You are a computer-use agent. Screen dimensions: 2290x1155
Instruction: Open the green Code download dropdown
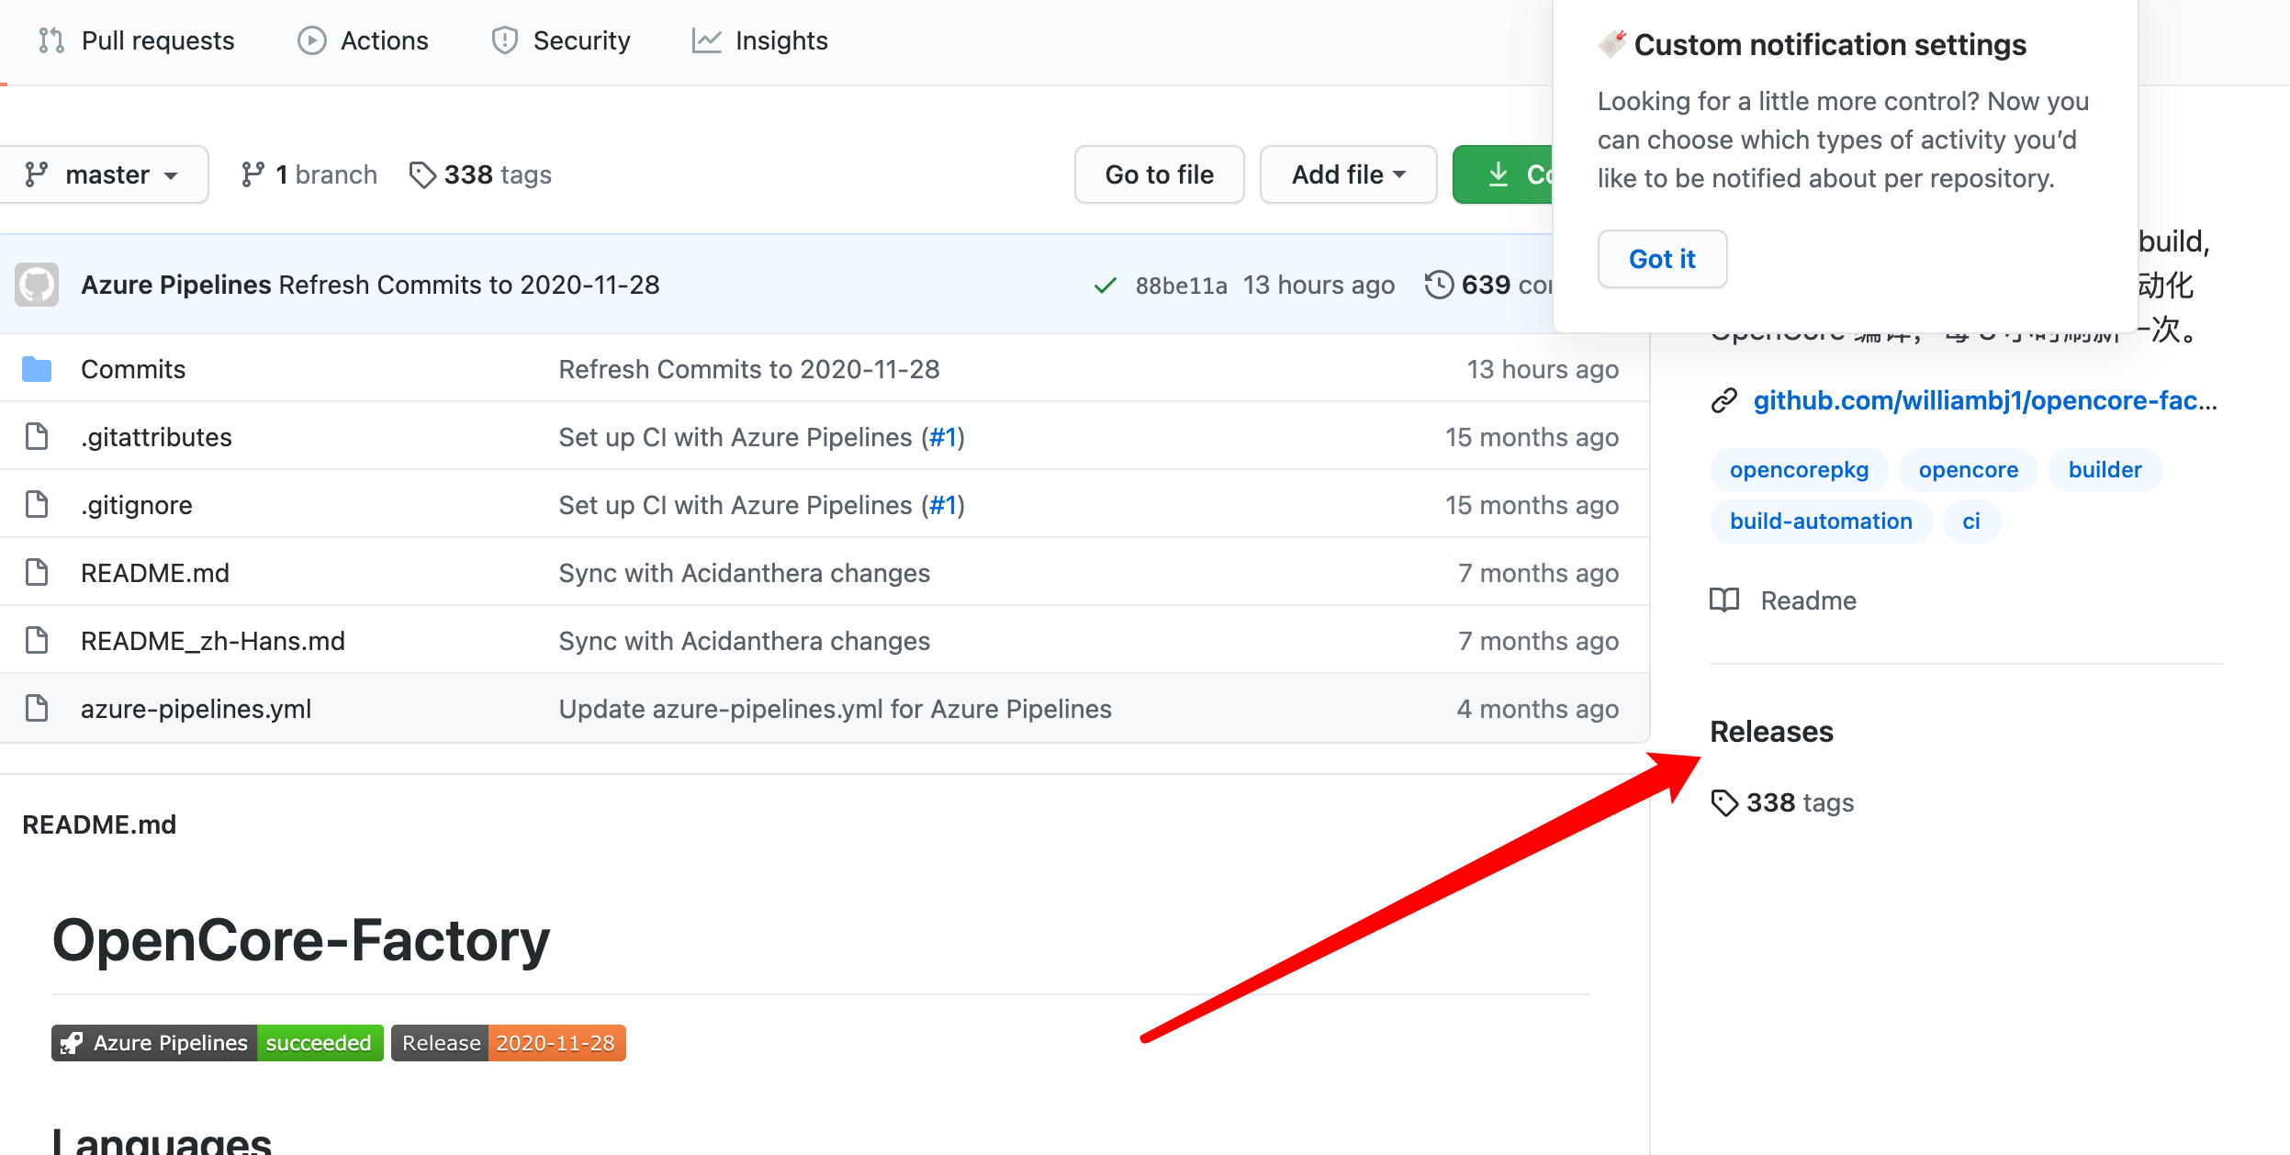point(1504,174)
